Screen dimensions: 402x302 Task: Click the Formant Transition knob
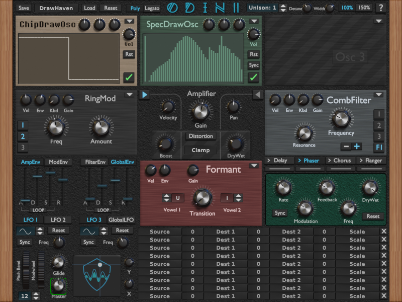(203, 198)
